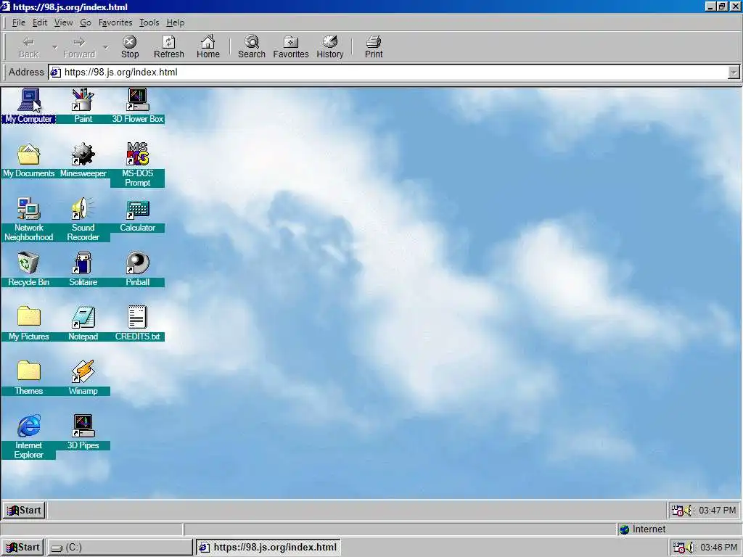743x557 pixels.
Task: Open the Help menu
Action: [x=176, y=22]
